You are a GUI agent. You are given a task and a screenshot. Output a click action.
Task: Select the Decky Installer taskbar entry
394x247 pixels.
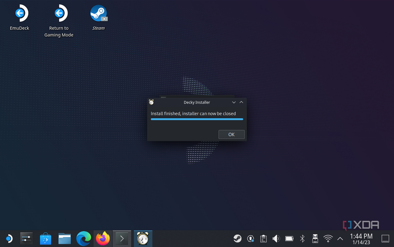(x=143, y=238)
